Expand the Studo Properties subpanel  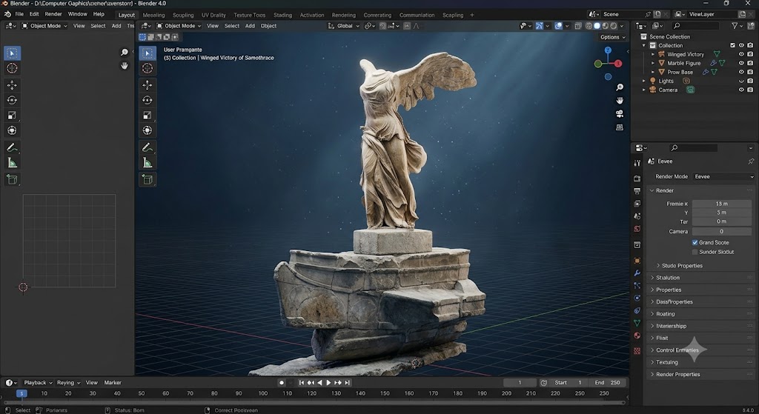tap(658, 266)
